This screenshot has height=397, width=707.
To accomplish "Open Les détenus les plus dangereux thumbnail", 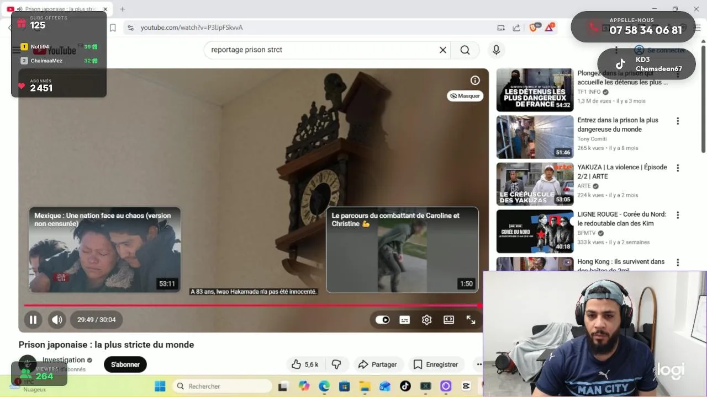I will (535, 90).
